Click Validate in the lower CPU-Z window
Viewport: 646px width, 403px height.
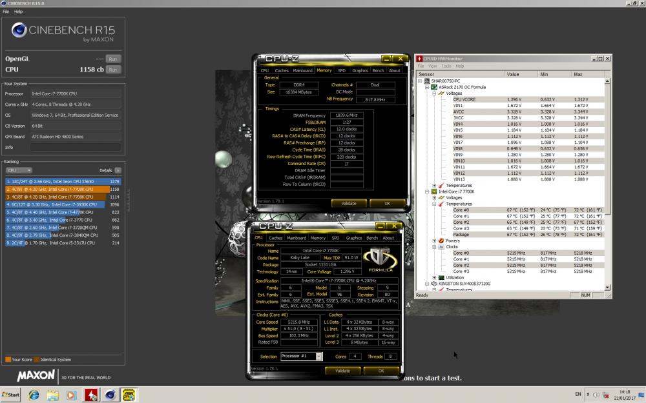pyautogui.click(x=343, y=371)
